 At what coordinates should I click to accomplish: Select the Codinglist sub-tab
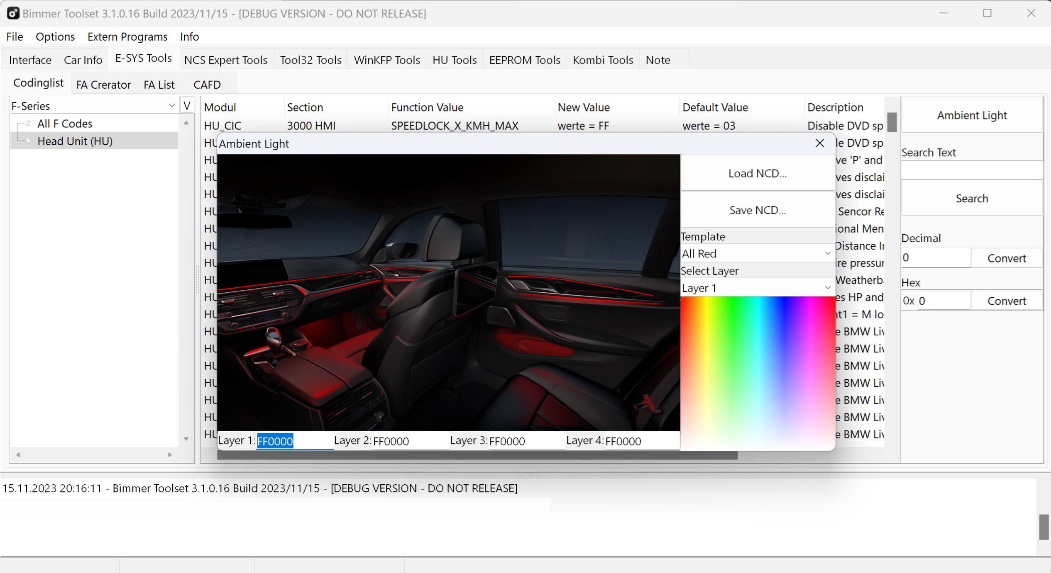point(38,83)
